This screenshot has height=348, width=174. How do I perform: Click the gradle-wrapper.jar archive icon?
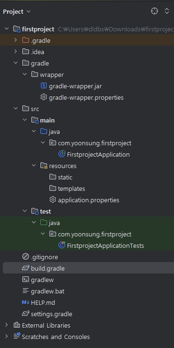(x=44, y=85)
